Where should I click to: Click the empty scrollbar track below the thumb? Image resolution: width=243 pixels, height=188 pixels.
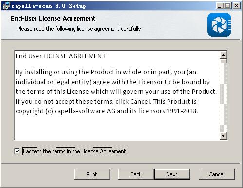coord(224,98)
